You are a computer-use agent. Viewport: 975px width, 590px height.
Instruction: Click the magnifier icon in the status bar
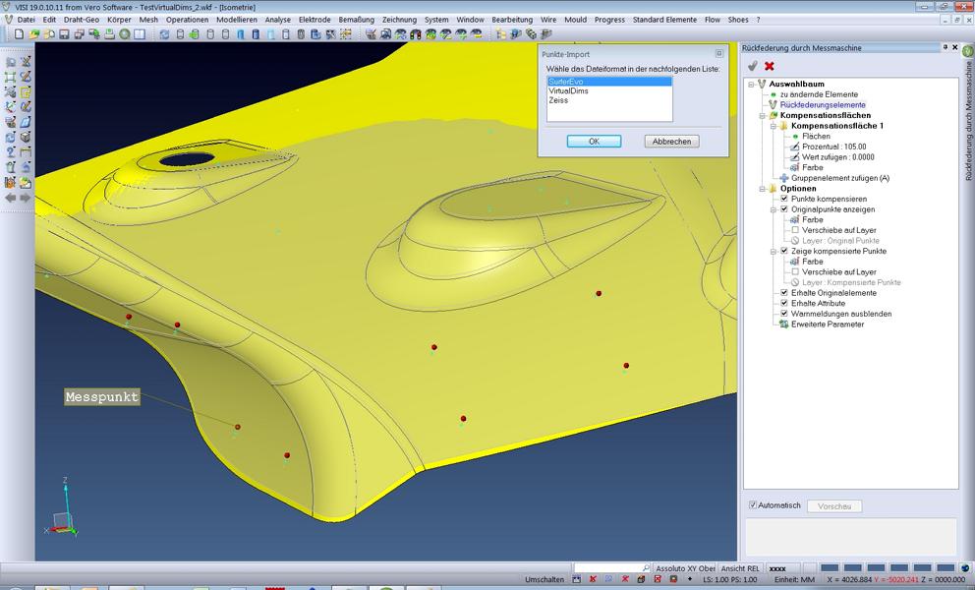(x=646, y=568)
